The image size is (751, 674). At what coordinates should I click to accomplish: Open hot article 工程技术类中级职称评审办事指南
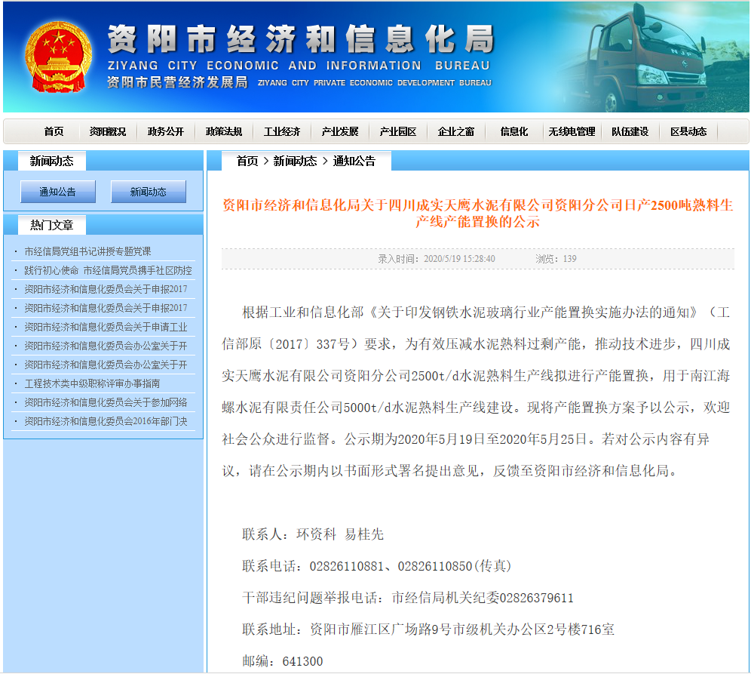[x=92, y=383]
